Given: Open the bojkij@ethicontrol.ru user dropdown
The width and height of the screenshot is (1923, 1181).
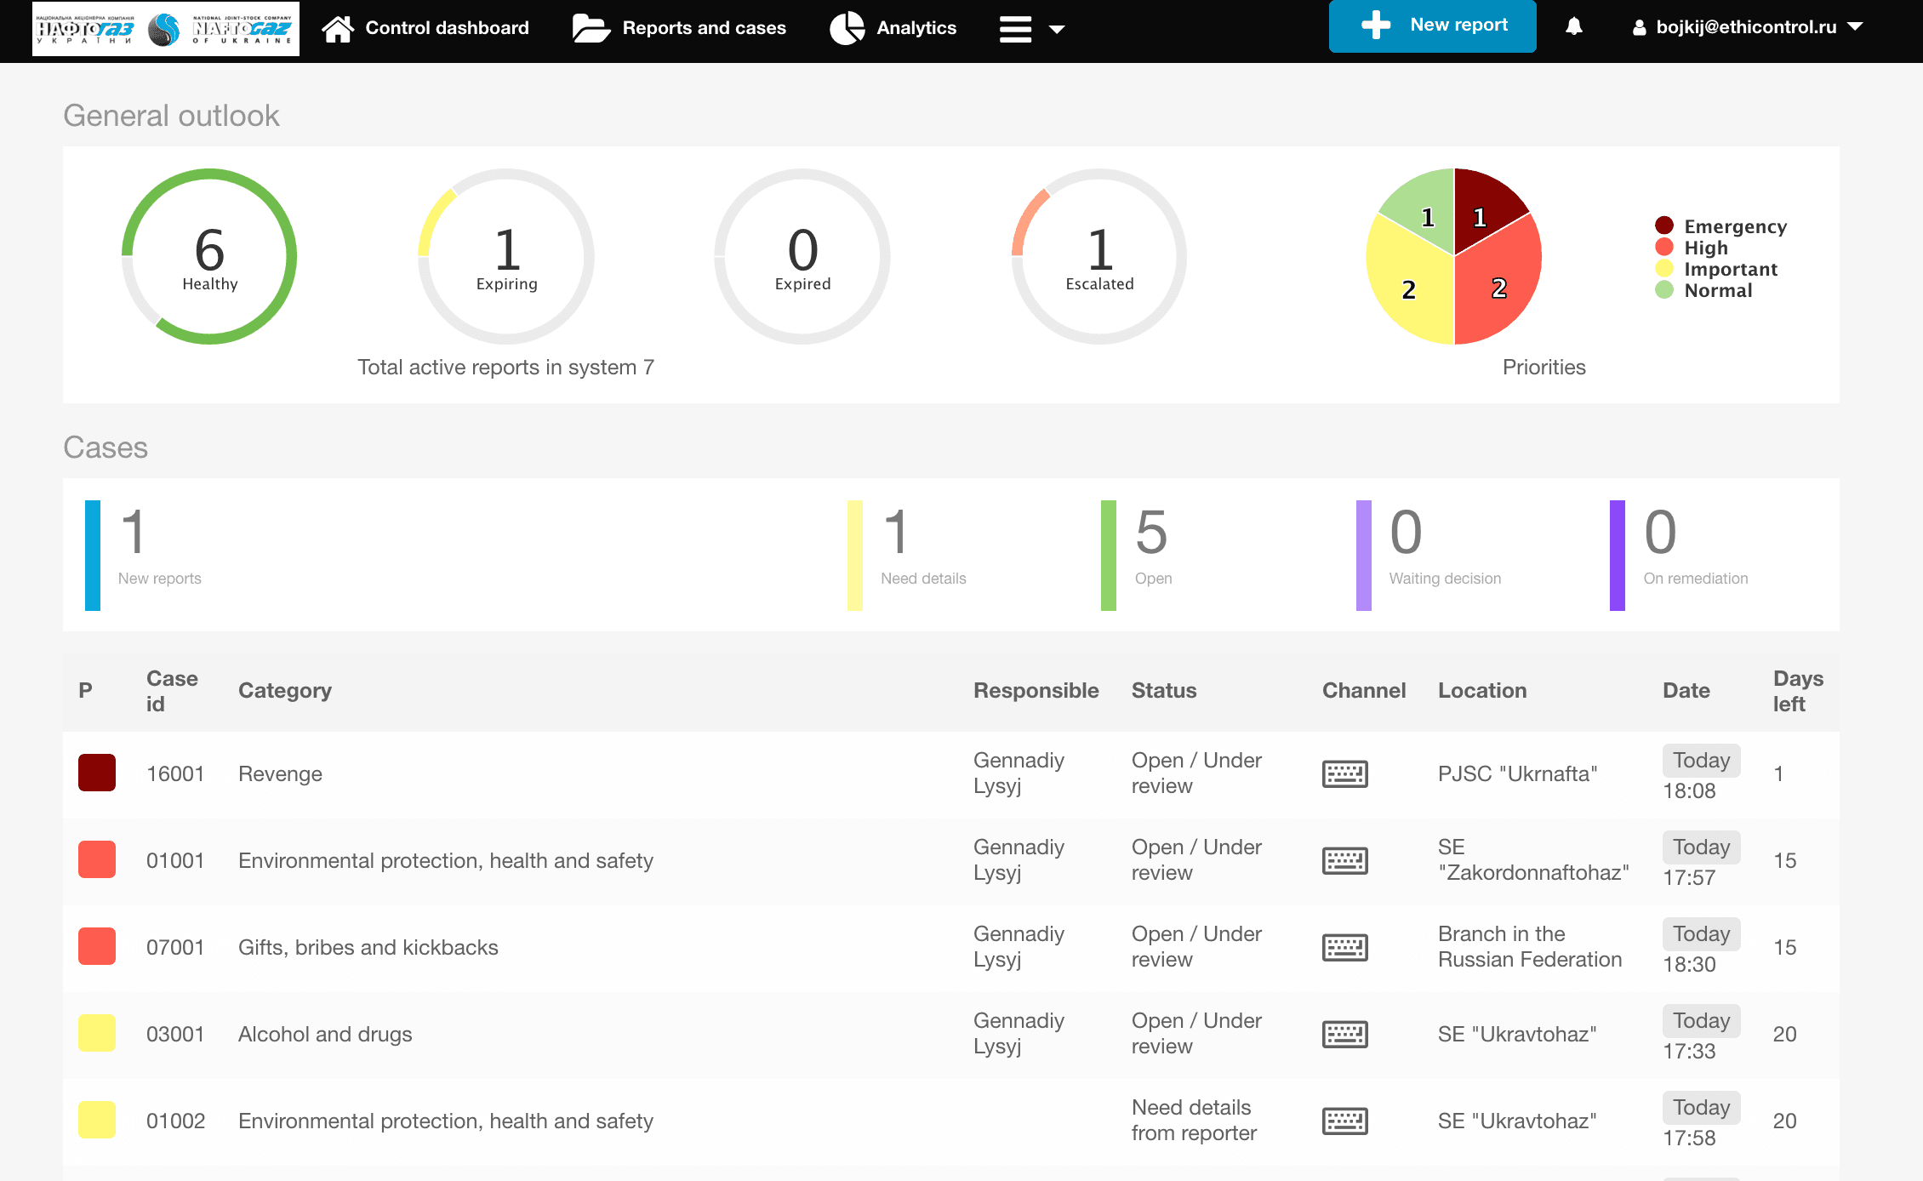Looking at the screenshot, I should pos(1747,27).
